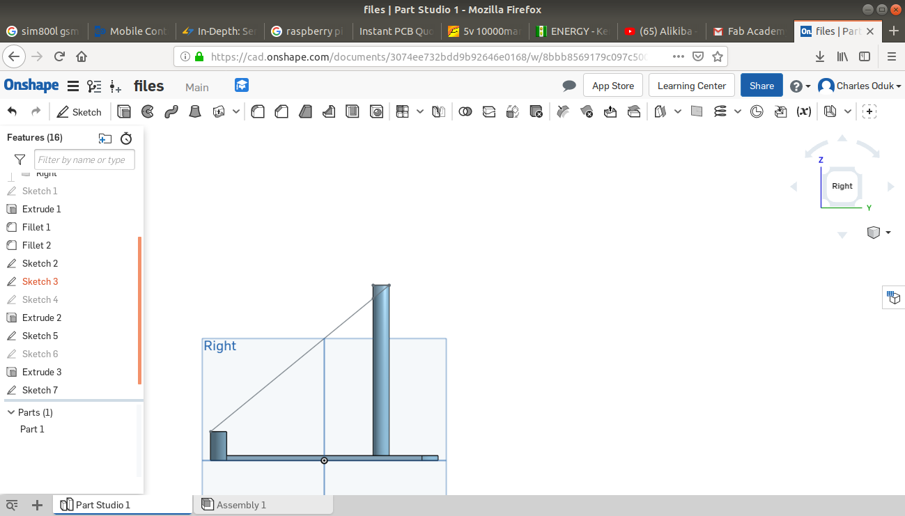Select the Boolean tool
Viewport: 905px width, 516px height.
(465, 111)
